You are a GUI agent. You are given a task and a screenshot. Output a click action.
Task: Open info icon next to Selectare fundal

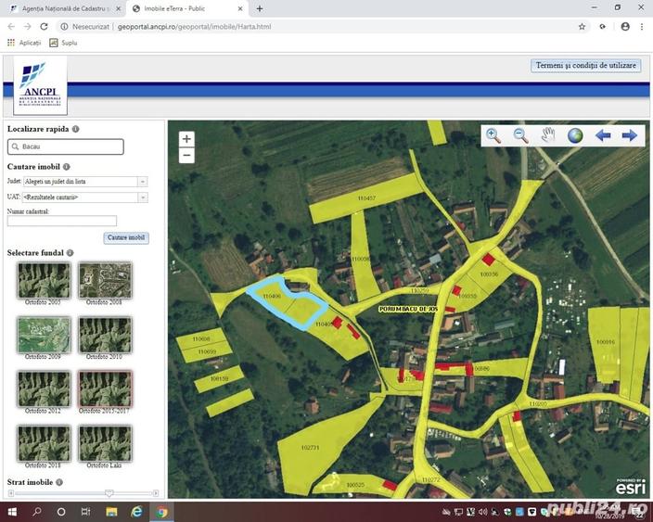coord(70,253)
